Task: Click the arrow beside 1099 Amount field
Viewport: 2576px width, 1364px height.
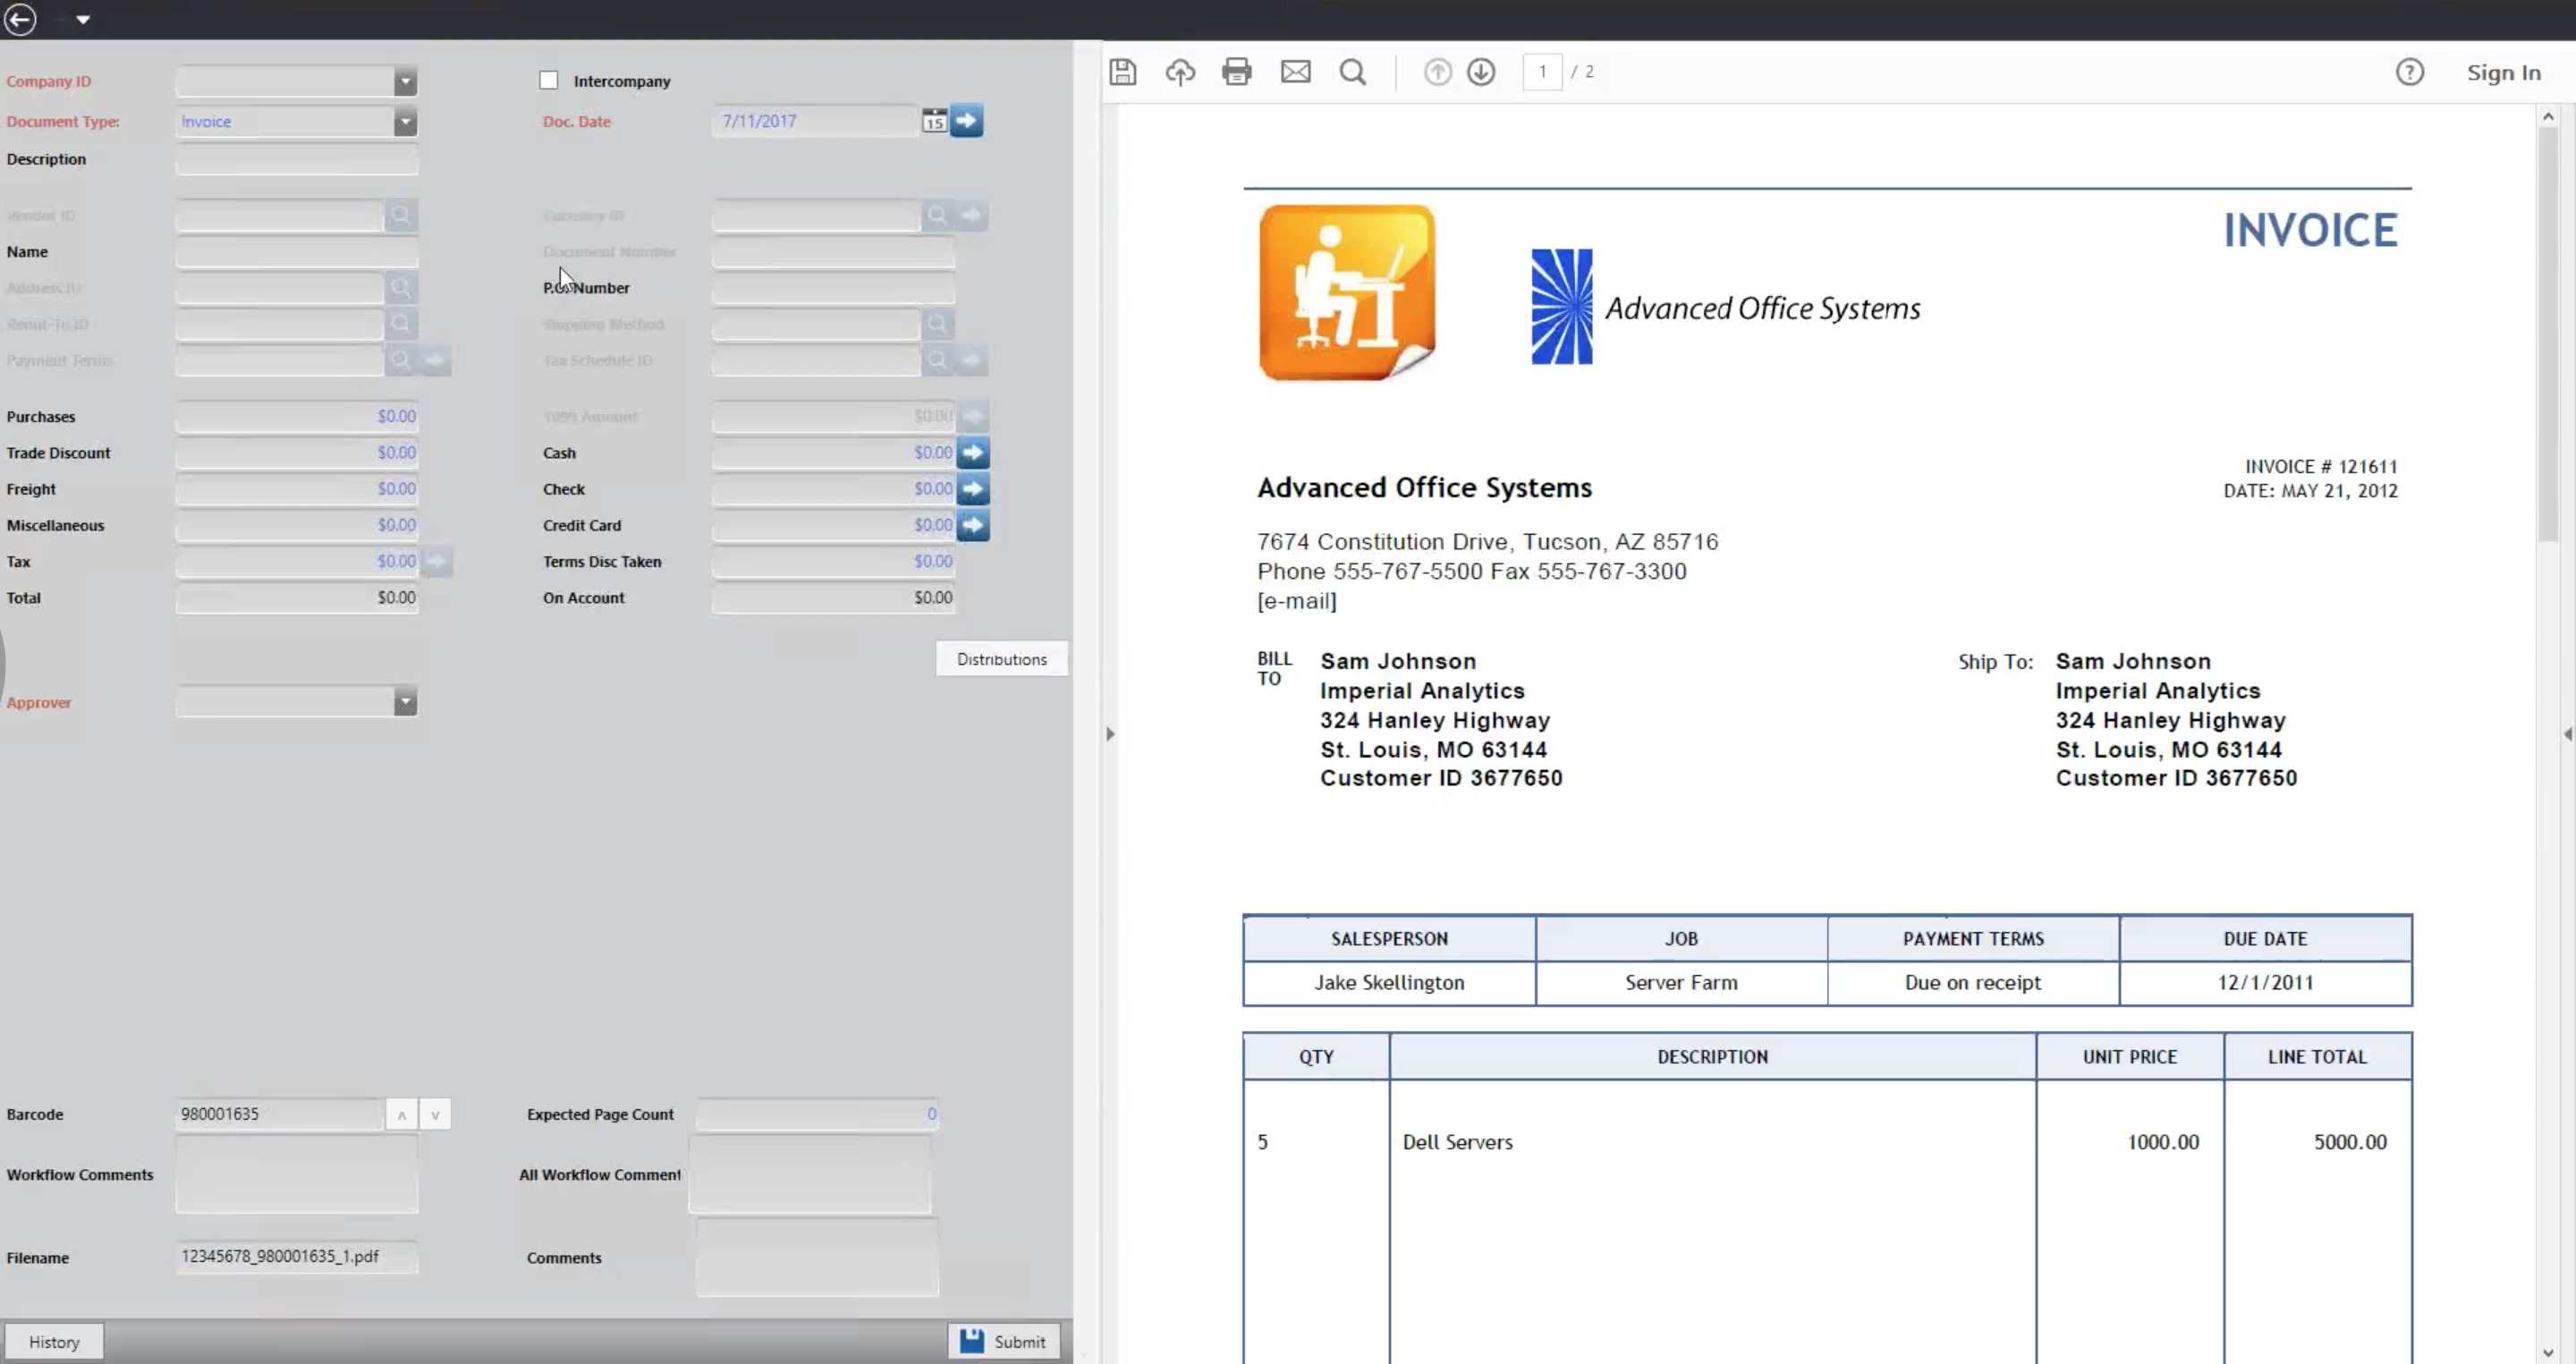Action: 973,417
